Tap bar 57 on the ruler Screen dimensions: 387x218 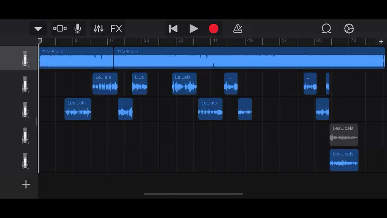[284, 40]
